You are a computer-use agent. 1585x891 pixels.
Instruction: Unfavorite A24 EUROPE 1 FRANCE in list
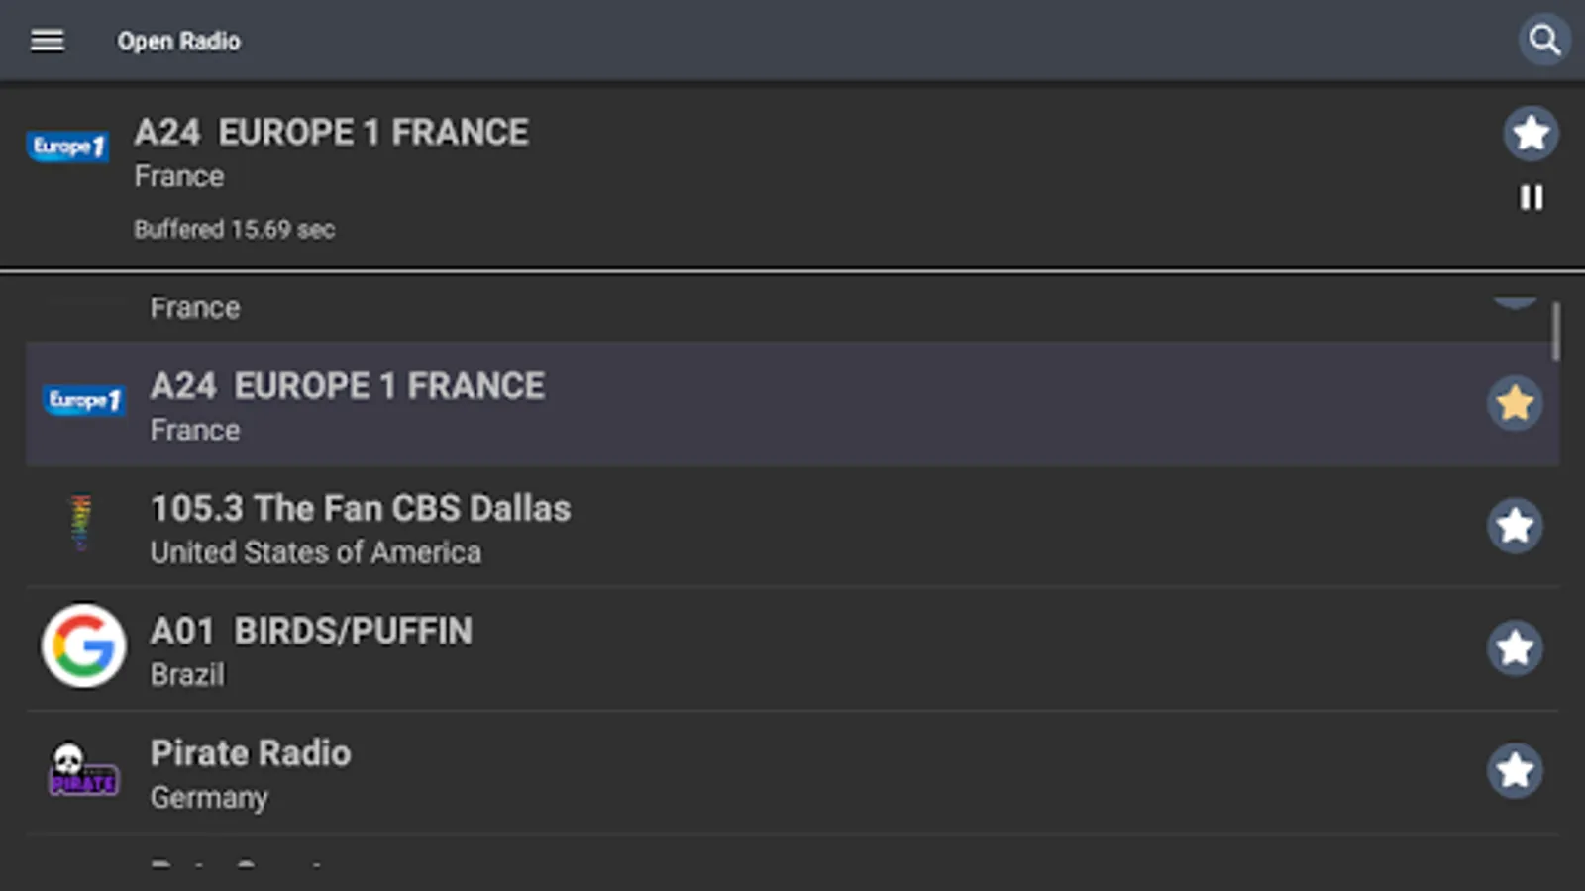pyautogui.click(x=1515, y=403)
